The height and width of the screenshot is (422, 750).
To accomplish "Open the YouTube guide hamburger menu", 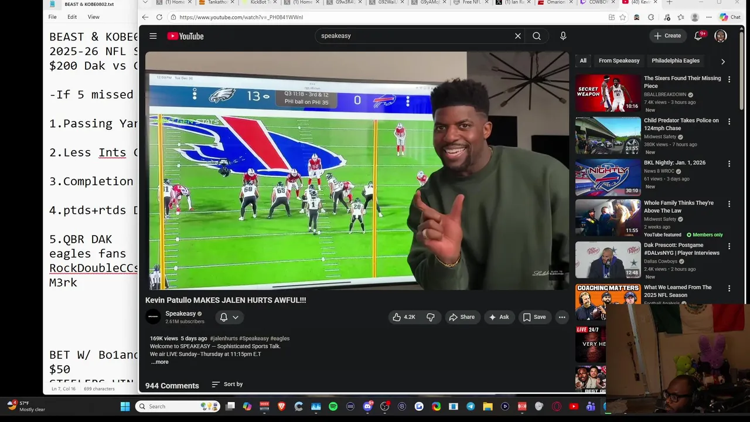I will click(x=153, y=36).
